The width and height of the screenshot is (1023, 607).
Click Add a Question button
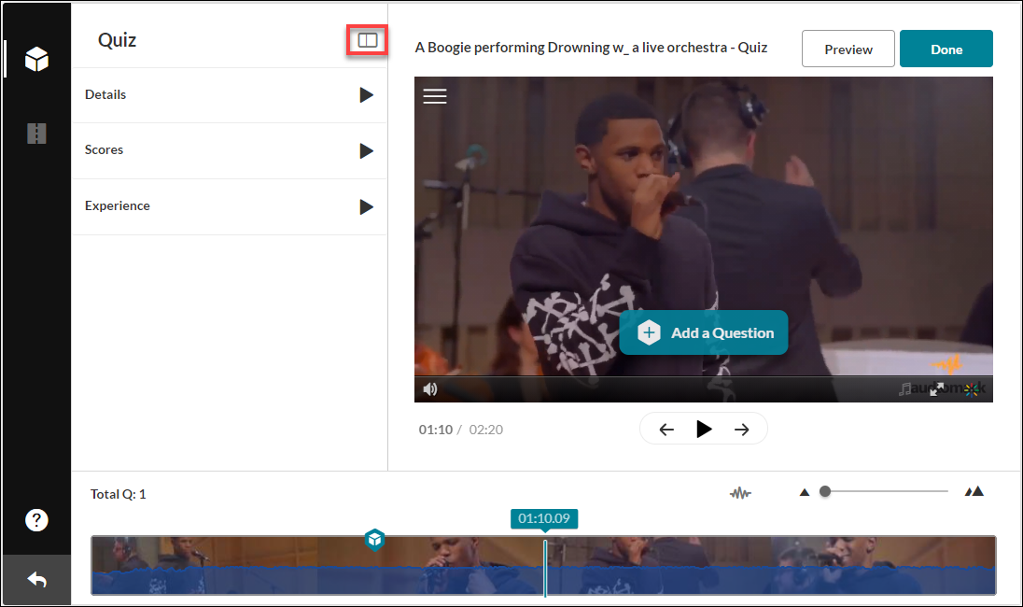coord(704,332)
